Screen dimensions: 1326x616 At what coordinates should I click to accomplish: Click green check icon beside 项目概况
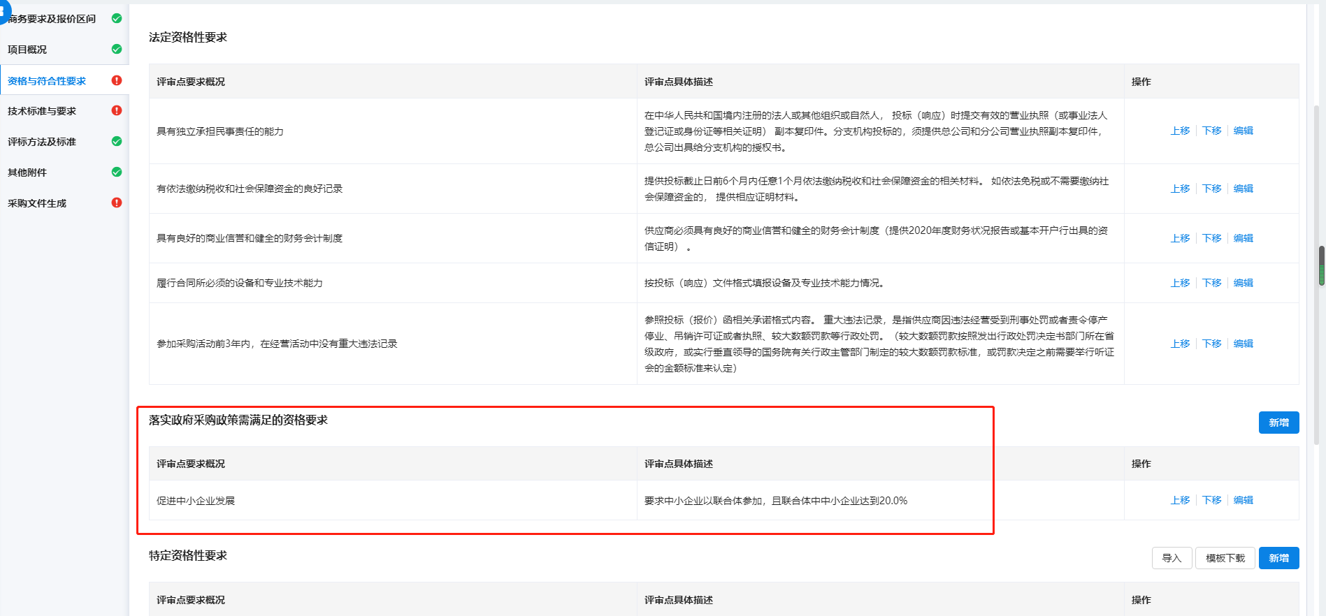117,49
